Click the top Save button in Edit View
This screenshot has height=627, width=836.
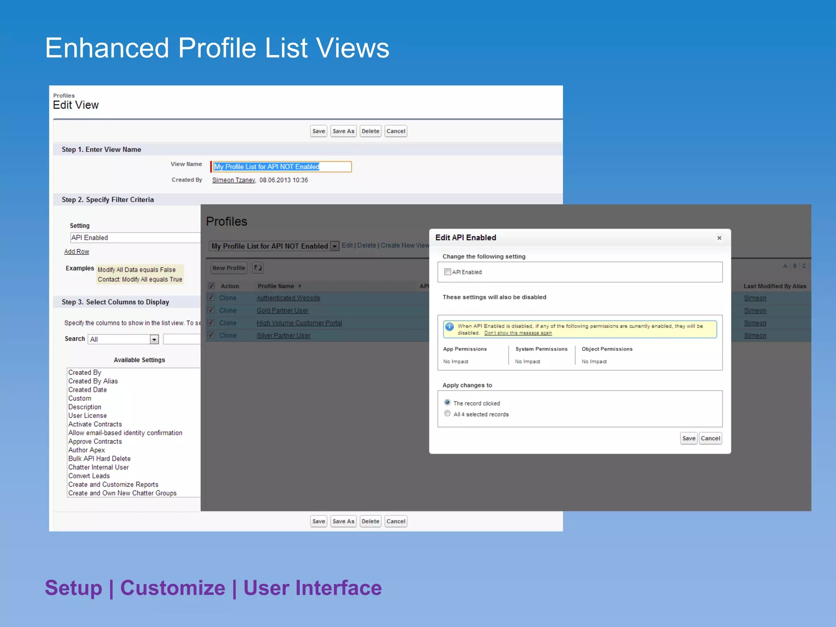[319, 131]
